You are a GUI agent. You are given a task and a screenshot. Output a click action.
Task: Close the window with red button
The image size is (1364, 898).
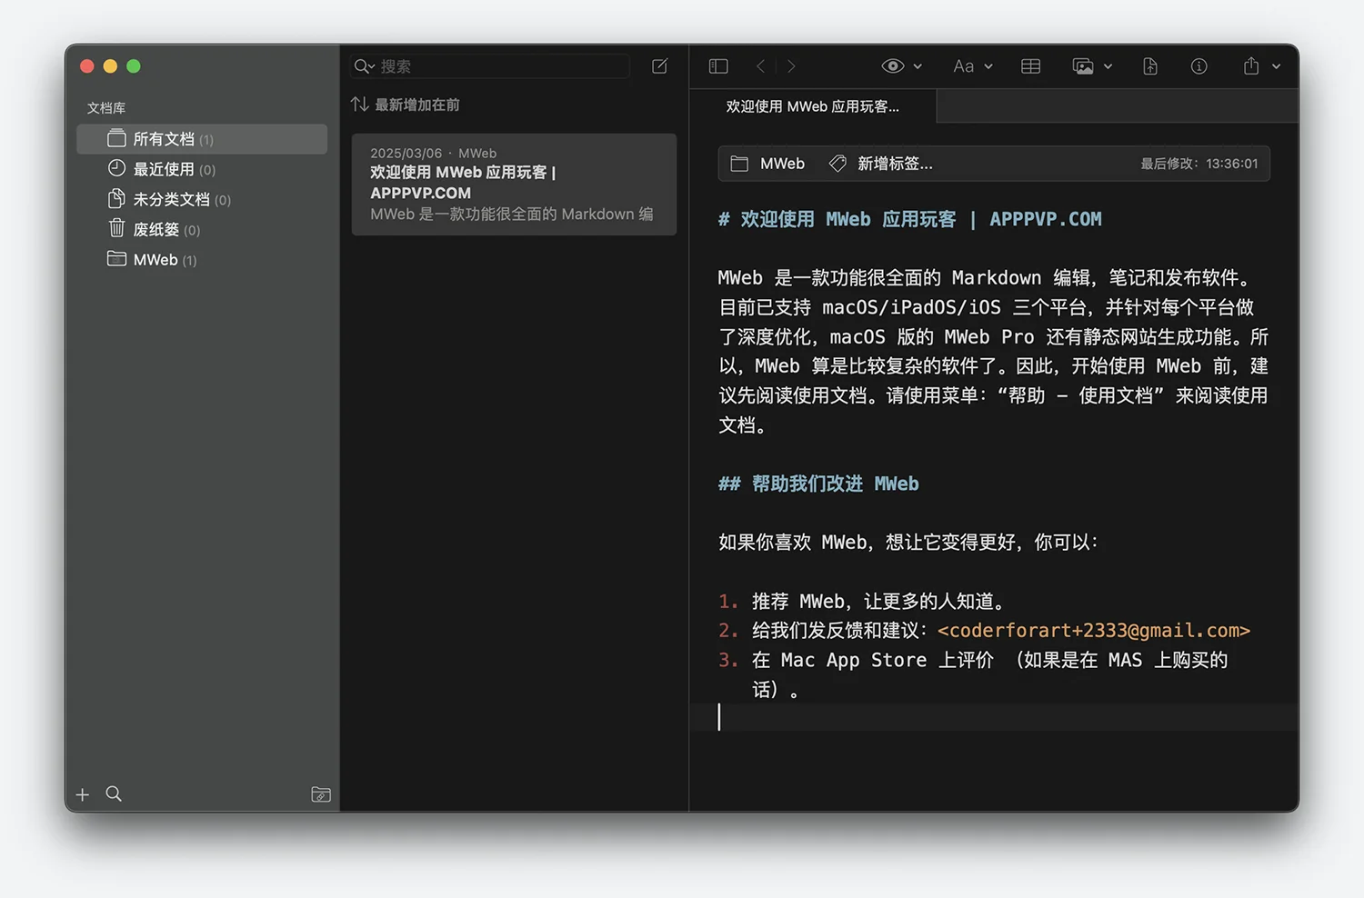(x=87, y=66)
